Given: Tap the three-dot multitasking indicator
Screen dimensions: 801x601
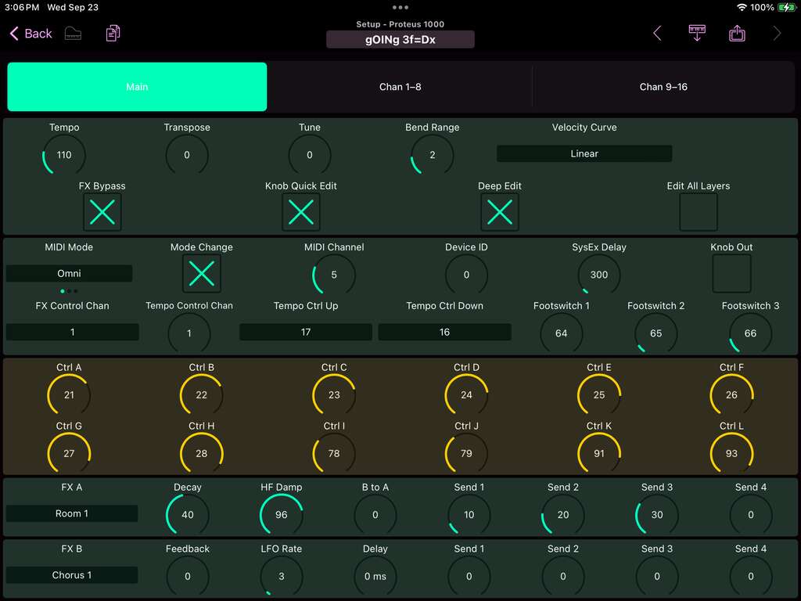Looking at the screenshot, I should 400,7.
